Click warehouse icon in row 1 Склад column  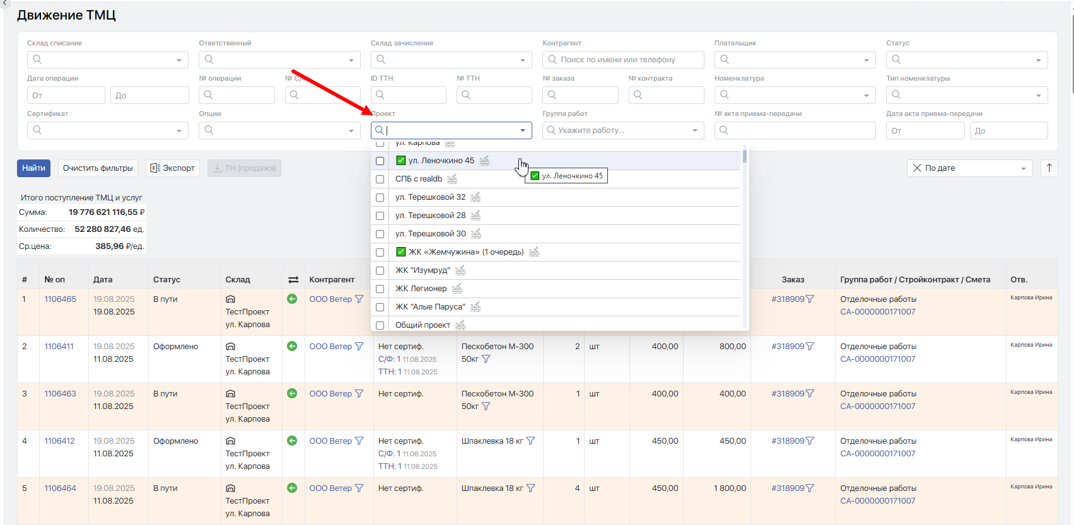pos(231,299)
